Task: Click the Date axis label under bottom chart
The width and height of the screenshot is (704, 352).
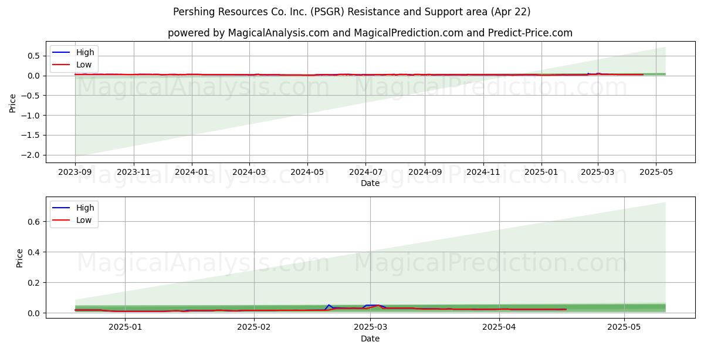Action: click(x=370, y=339)
